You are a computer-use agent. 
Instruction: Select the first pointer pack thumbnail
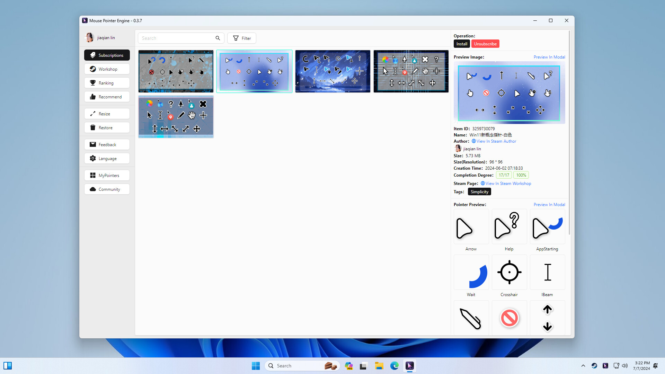pyautogui.click(x=176, y=71)
